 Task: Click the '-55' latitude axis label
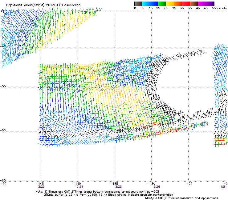(3, 130)
